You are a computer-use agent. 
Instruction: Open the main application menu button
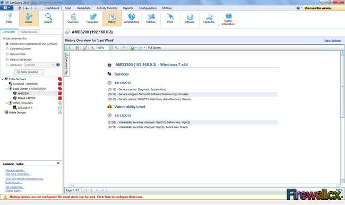pos(6,8)
